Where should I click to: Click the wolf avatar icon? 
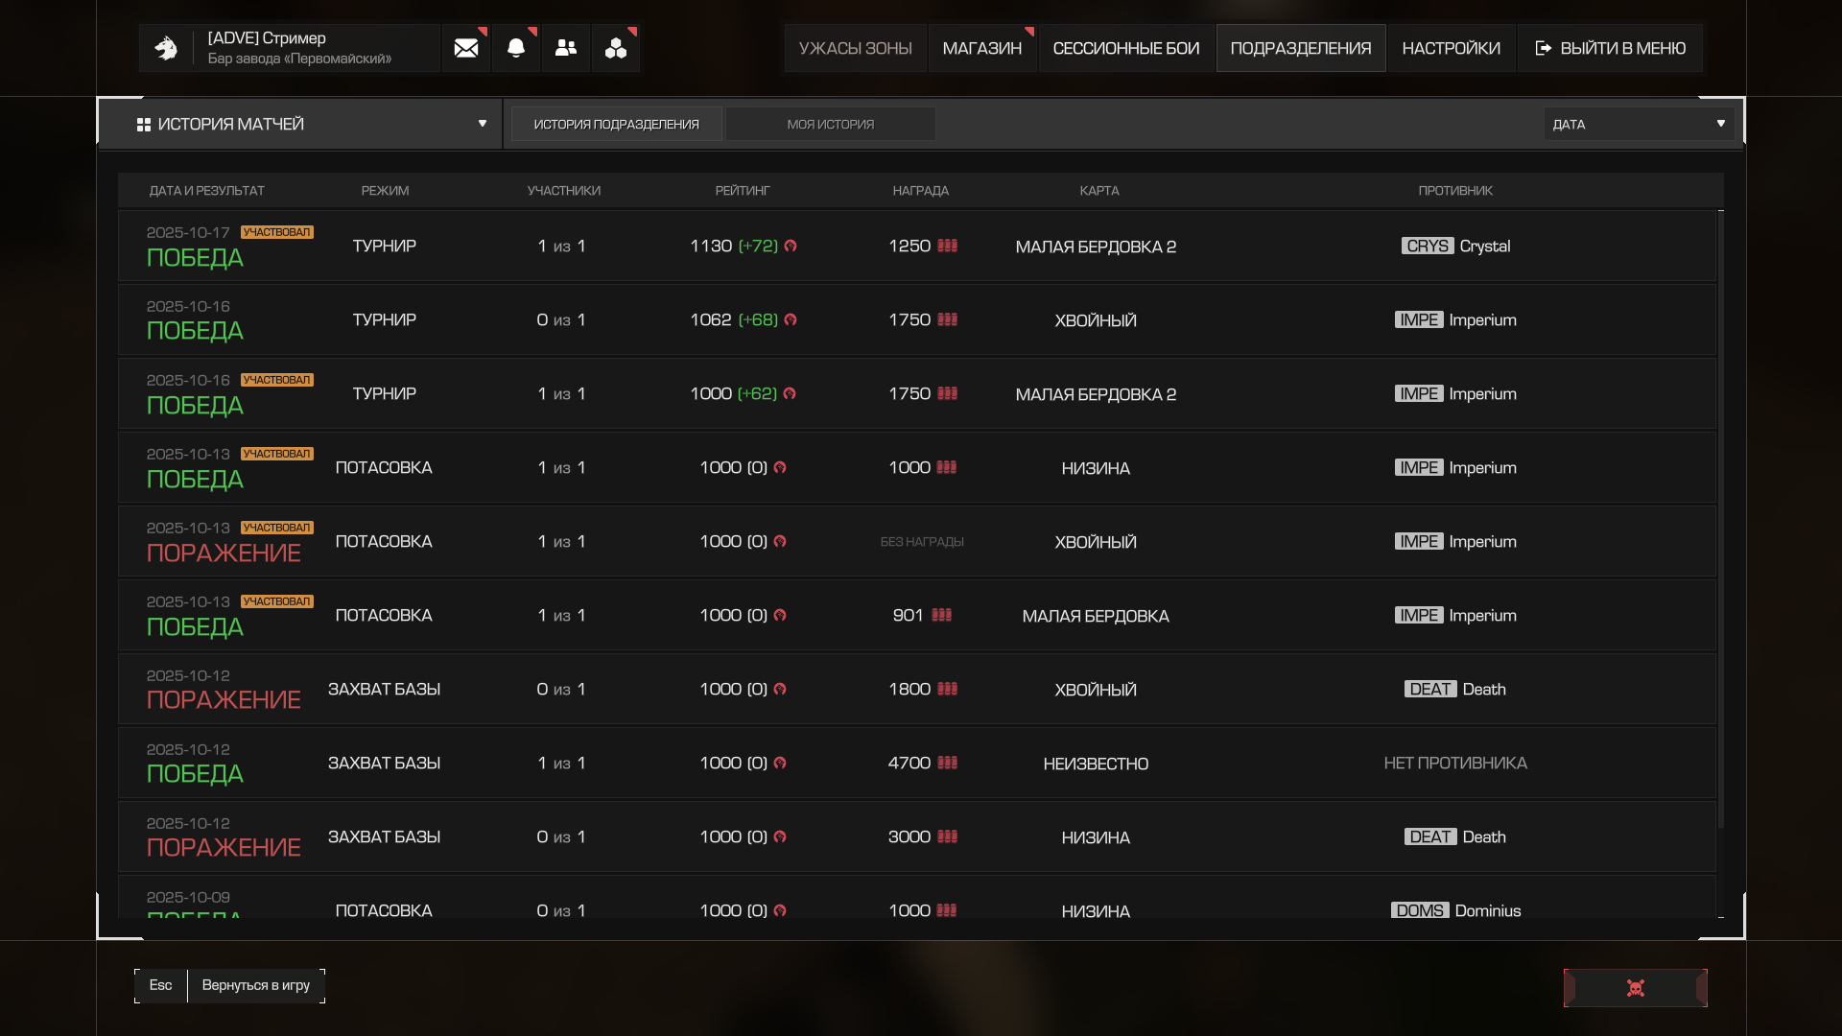pyautogui.click(x=166, y=48)
